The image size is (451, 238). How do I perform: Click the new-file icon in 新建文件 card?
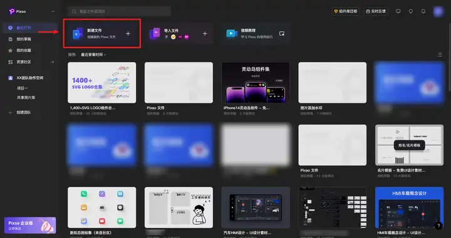[78, 34]
